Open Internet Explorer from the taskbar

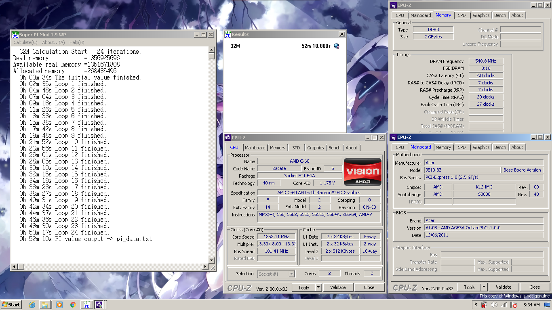tap(32, 305)
